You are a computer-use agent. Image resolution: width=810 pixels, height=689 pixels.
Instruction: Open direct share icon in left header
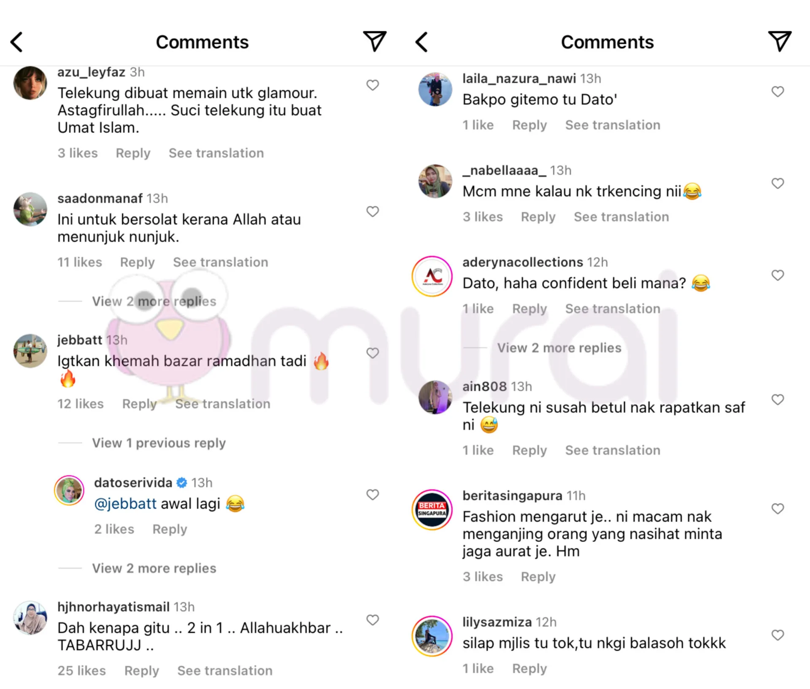[375, 41]
